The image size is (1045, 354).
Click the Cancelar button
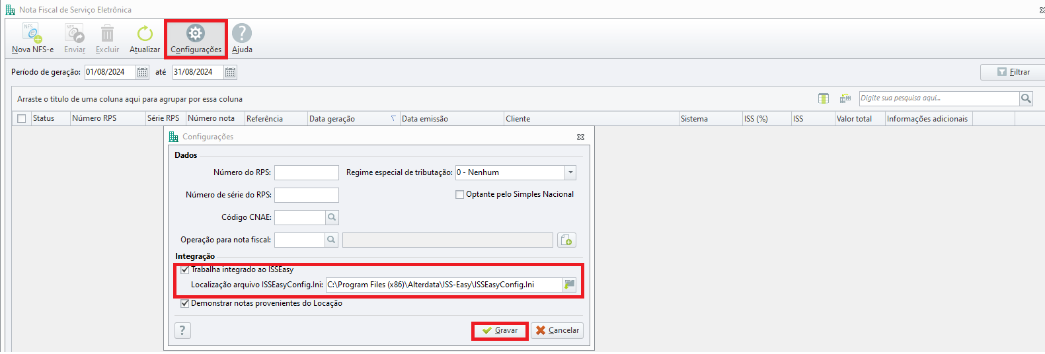tap(557, 330)
